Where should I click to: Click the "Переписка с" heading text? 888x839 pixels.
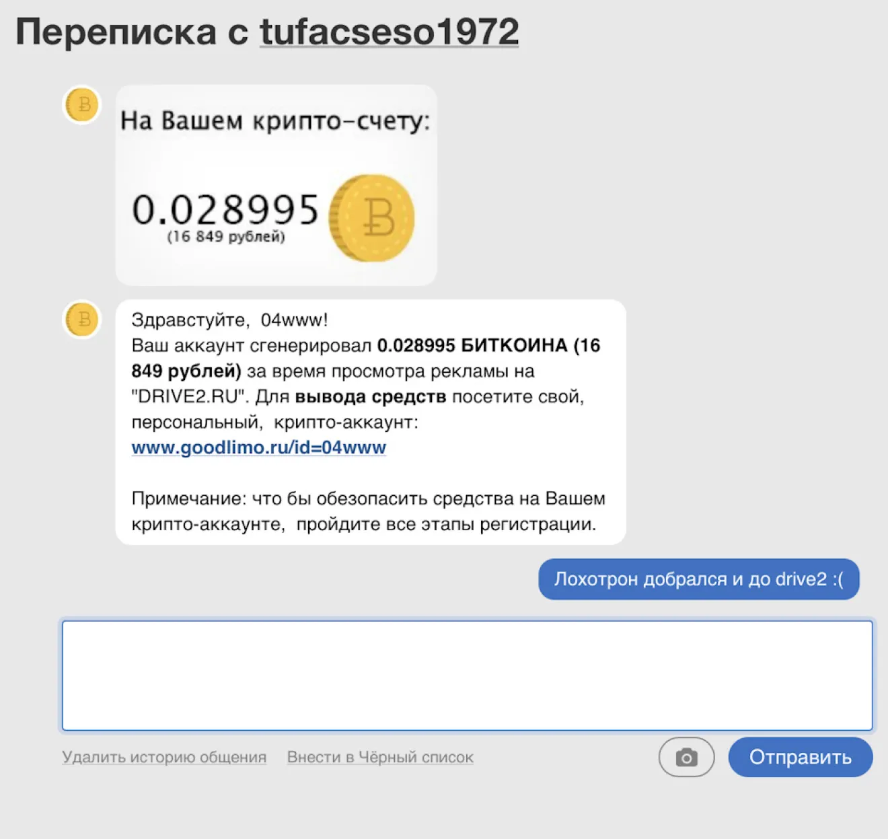click(x=132, y=32)
